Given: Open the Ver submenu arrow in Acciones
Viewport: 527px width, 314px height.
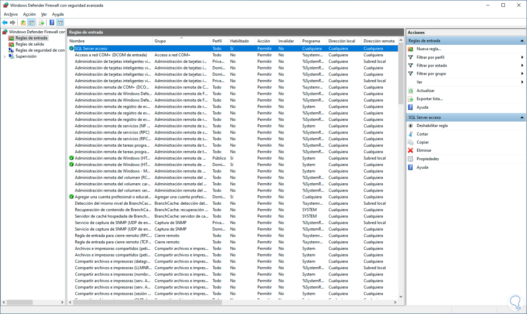Looking at the screenshot, I should pyautogui.click(x=522, y=82).
